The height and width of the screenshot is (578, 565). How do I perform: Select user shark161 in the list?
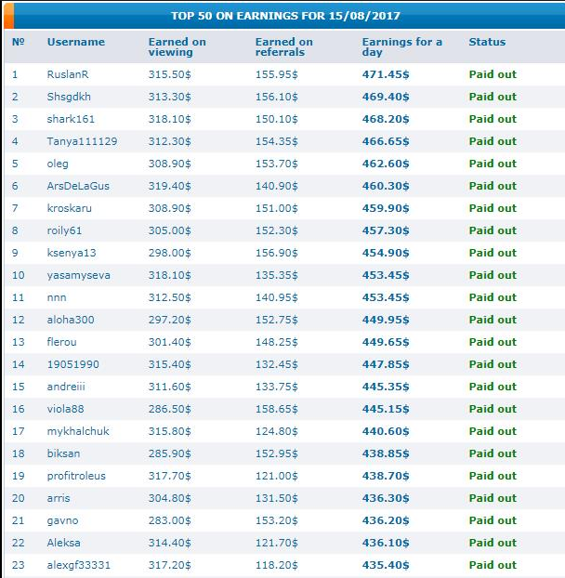click(71, 119)
